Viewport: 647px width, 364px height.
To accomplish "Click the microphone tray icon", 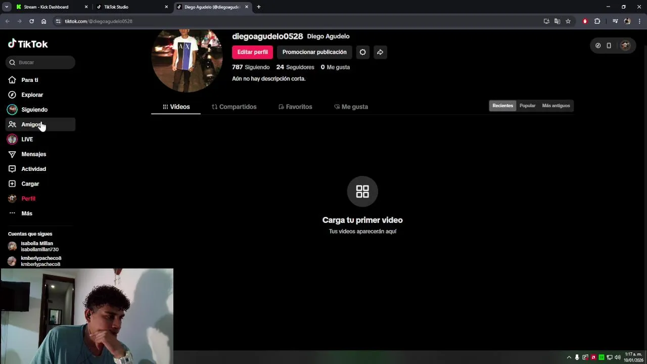I will [x=577, y=357].
